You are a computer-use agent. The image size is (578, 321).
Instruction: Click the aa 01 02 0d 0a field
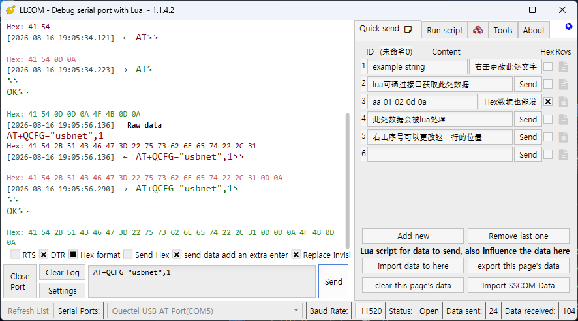point(422,102)
